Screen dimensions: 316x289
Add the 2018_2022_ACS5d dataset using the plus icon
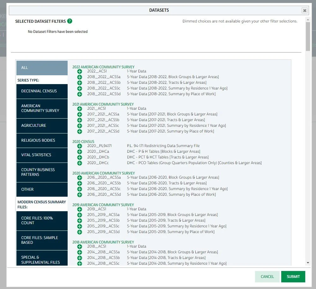pos(80,94)
